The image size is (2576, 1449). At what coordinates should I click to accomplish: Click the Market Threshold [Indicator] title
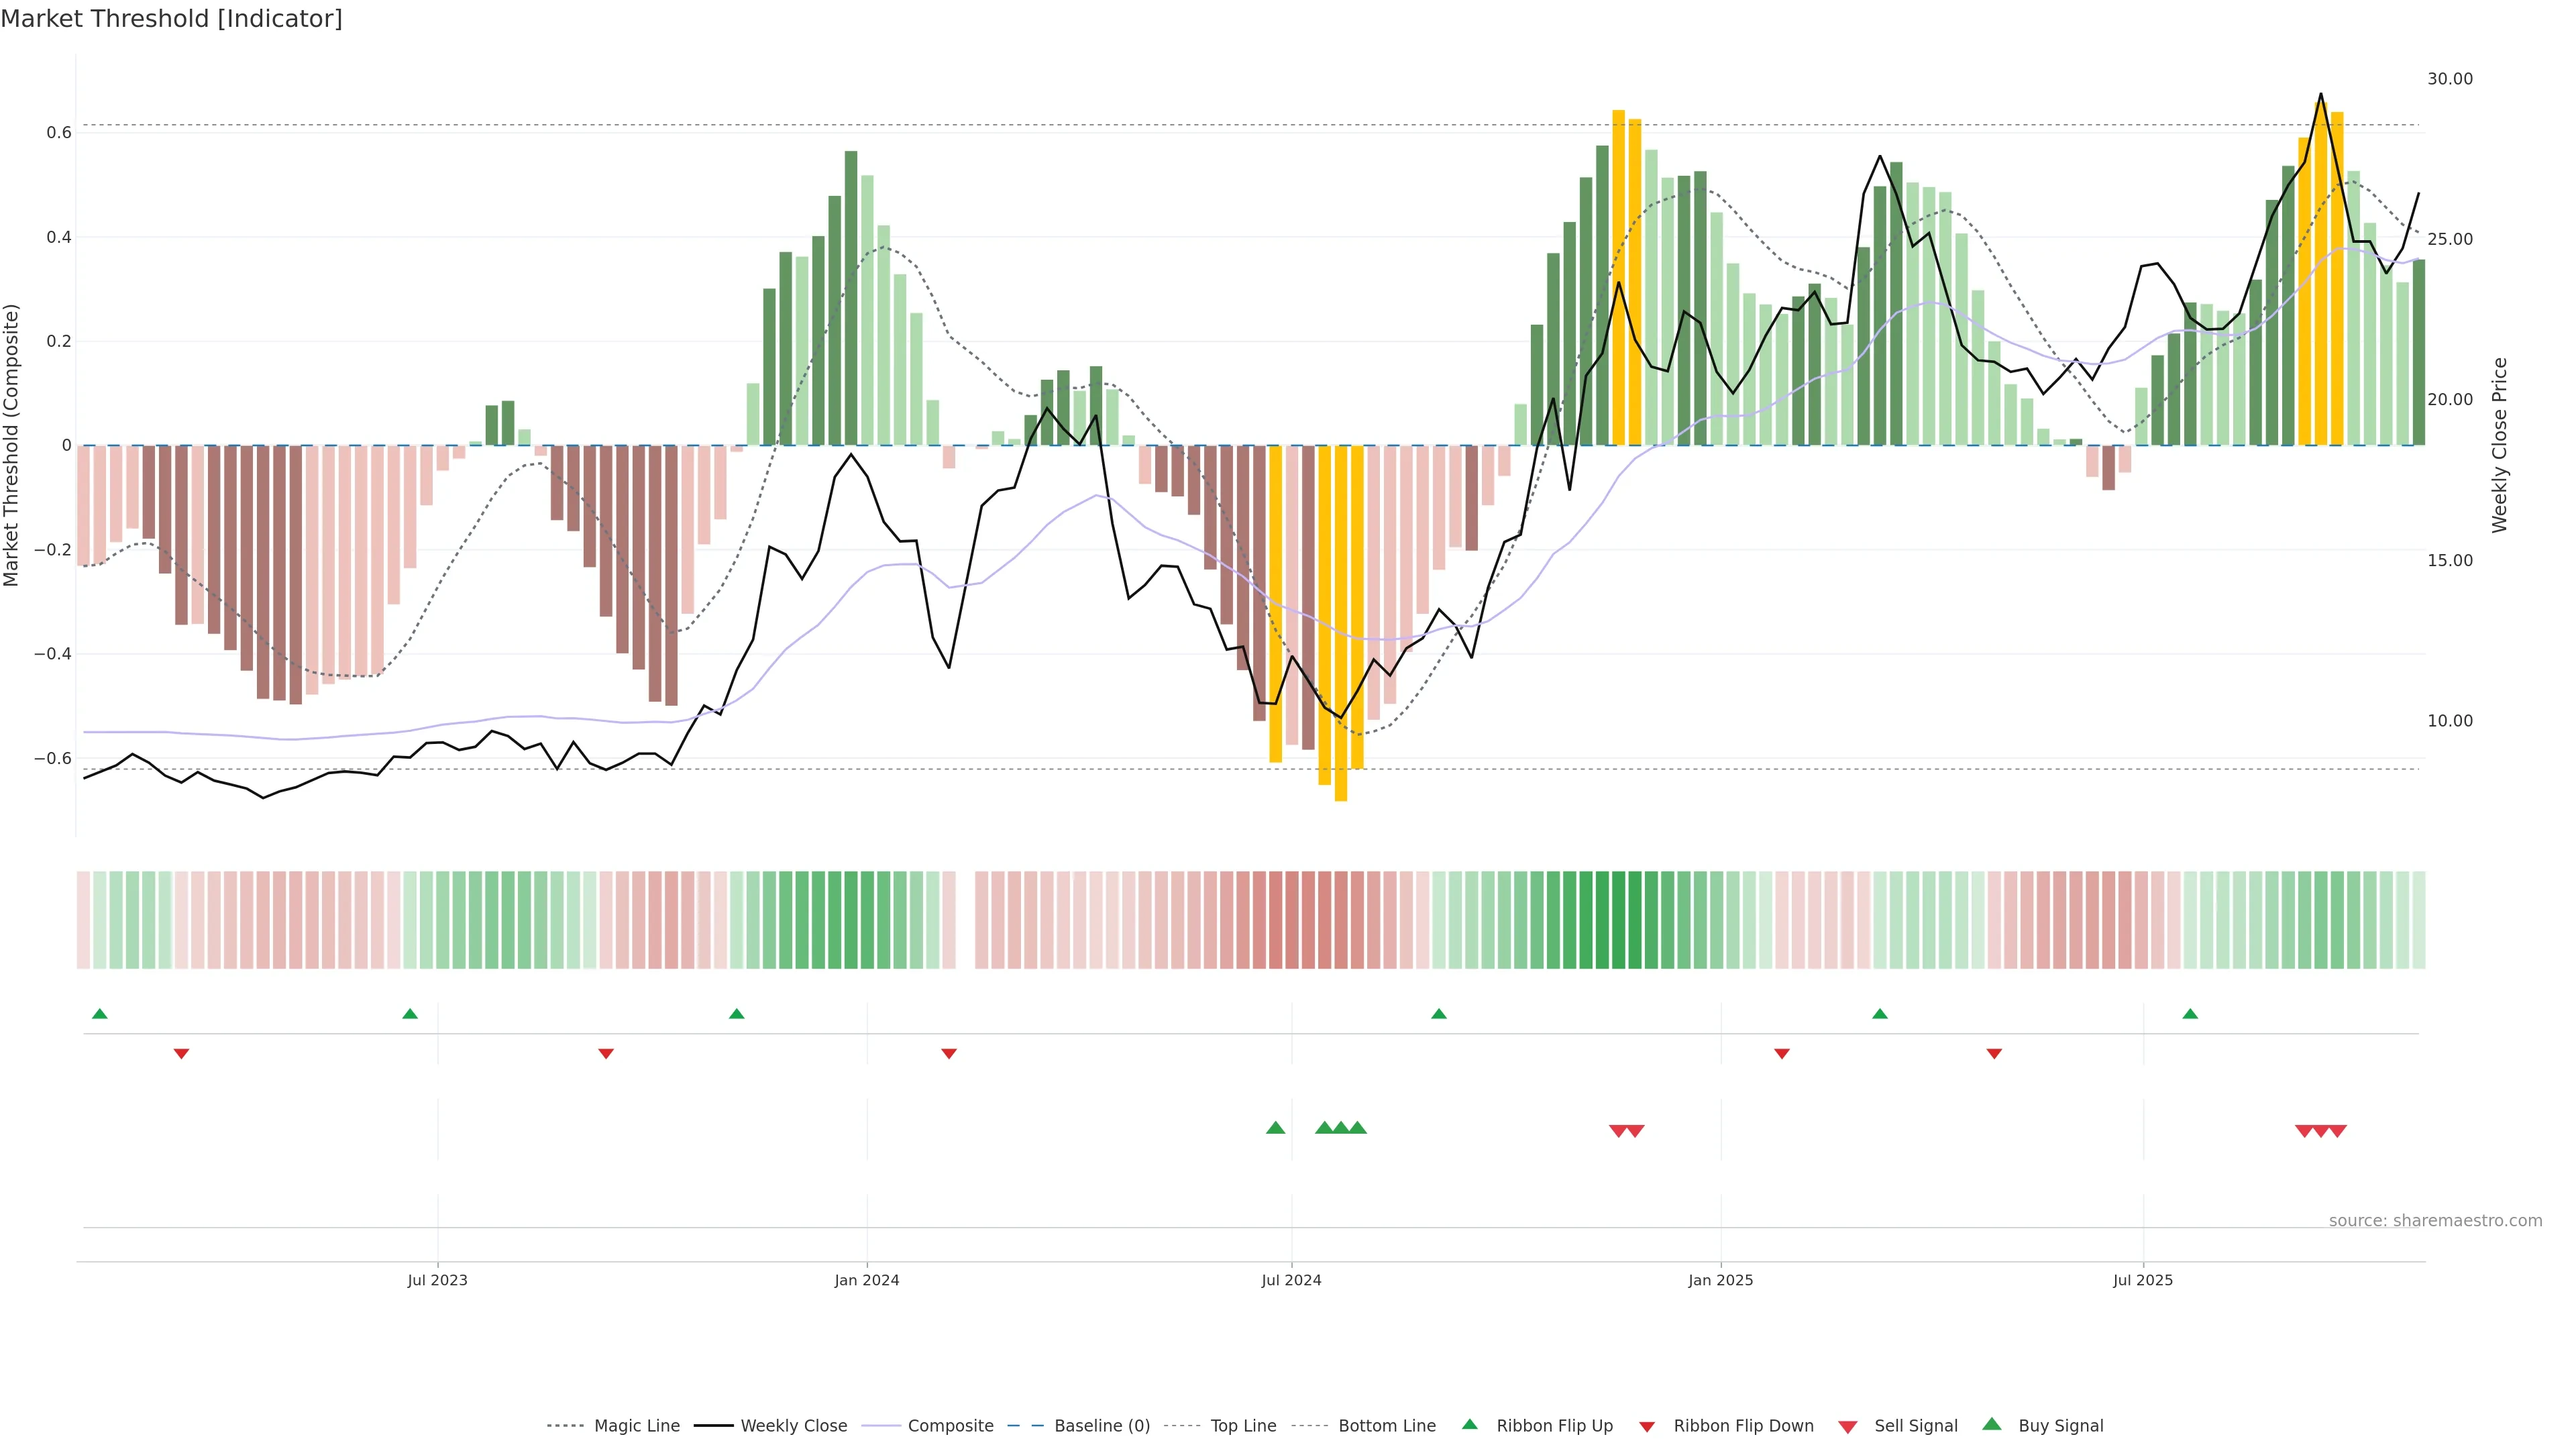[172, 19]
